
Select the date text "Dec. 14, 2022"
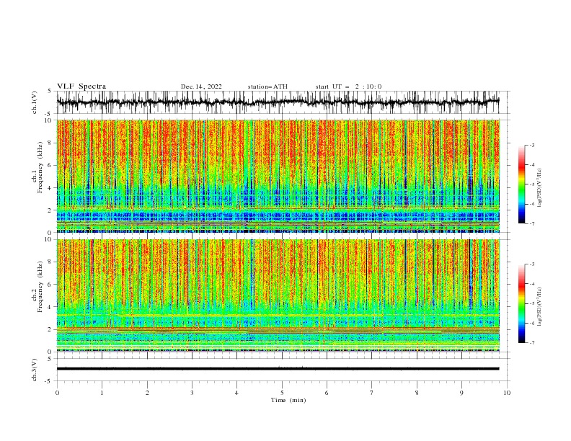[201, 86]
